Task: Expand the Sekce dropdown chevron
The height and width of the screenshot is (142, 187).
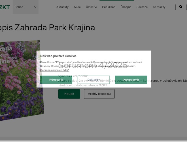Action: click(x=35, y=7)
